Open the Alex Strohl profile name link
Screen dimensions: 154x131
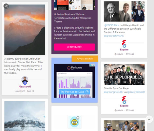tap(25, 87)
